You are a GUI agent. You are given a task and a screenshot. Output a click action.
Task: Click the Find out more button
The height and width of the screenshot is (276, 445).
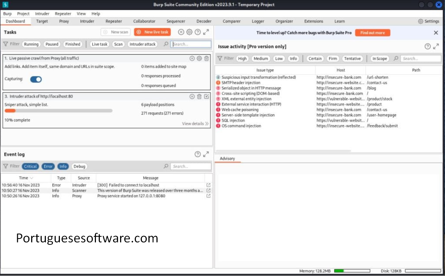[373, 33]
